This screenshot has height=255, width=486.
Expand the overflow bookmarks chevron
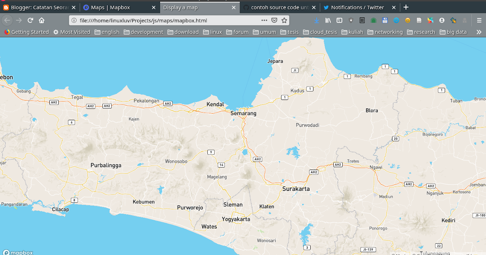(x=480, y=32)
